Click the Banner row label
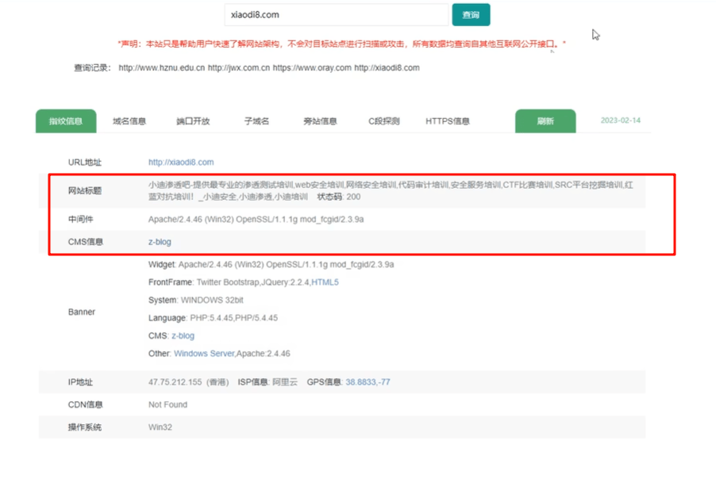 pos(82,312)
